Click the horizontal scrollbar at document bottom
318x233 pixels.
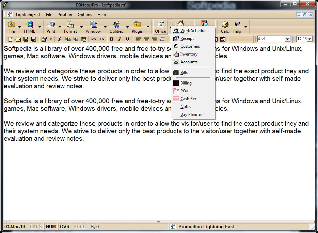click(x=158, y=222)
